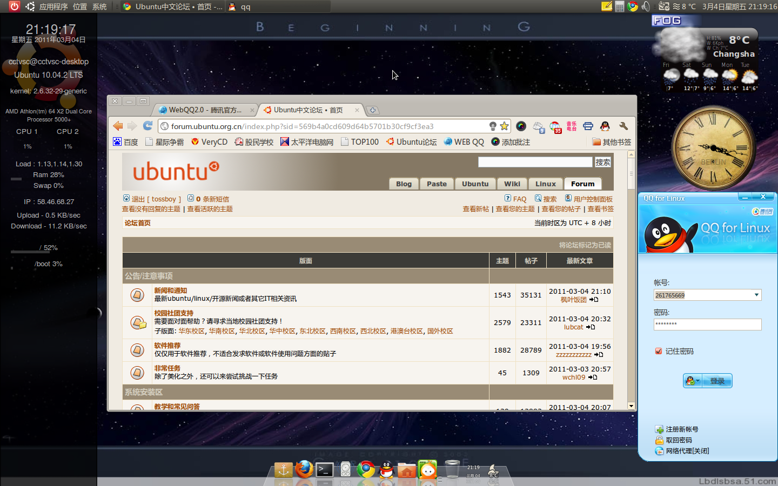Launch Firefox from the dock

click(304, 469)
